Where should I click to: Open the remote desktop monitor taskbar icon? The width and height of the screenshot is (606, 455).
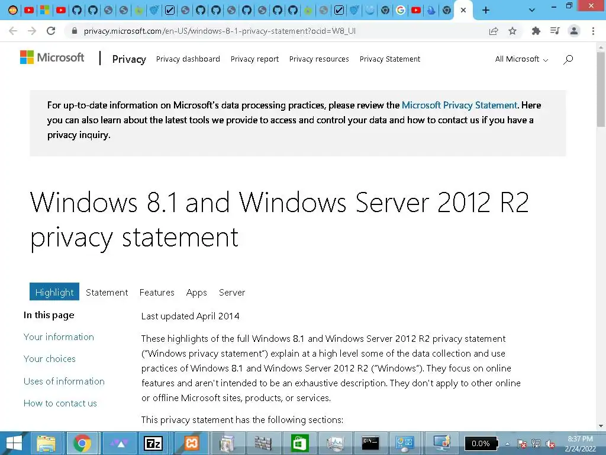pyautogui.click(x=441, y=443)
